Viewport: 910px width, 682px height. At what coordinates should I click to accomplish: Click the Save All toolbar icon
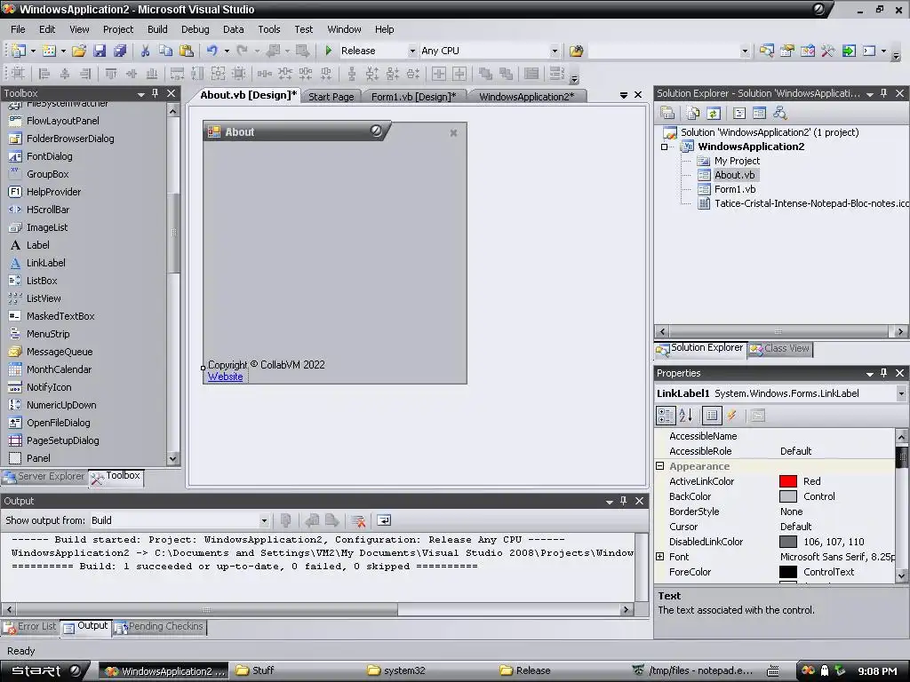tap(120, 51)
